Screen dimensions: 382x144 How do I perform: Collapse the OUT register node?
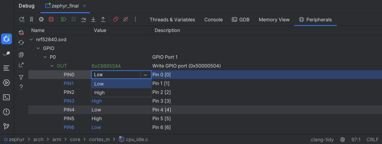pos(52,66)
